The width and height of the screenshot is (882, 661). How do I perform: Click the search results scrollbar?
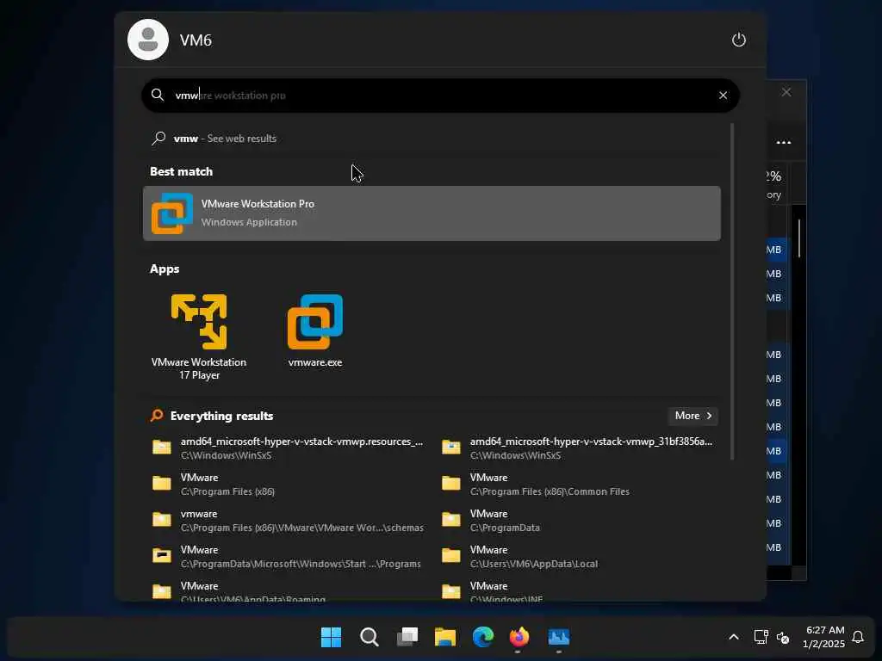732,292
